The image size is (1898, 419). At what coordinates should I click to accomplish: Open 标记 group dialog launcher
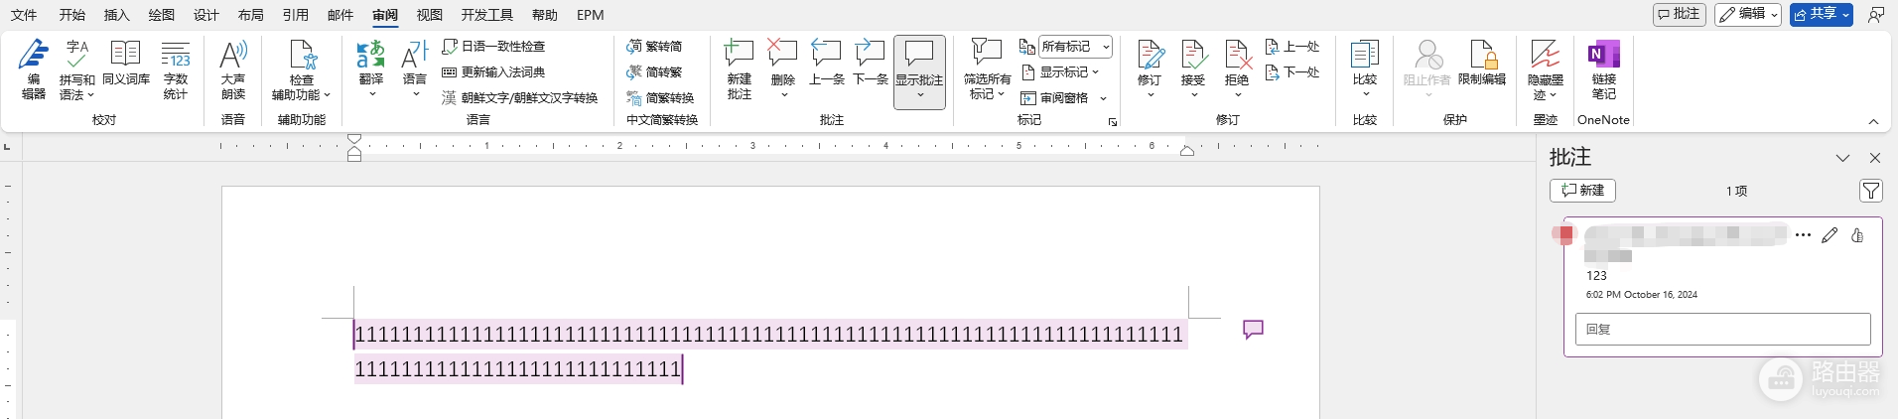[1113, 122]
